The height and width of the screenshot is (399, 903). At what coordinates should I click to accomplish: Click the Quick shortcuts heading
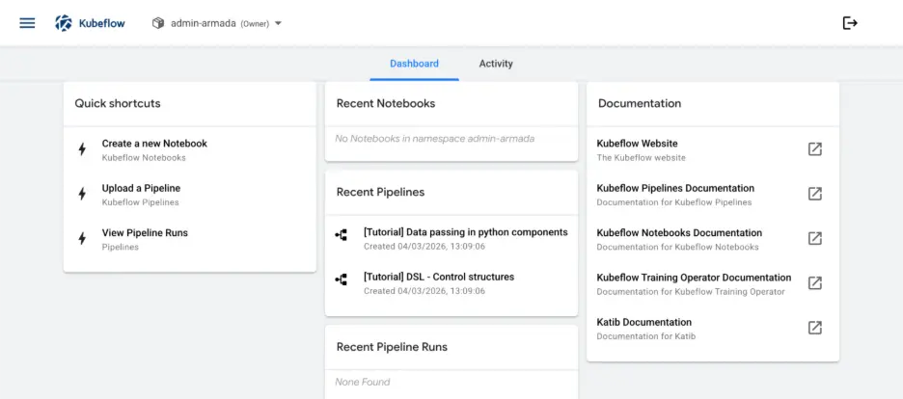point(118,103)
